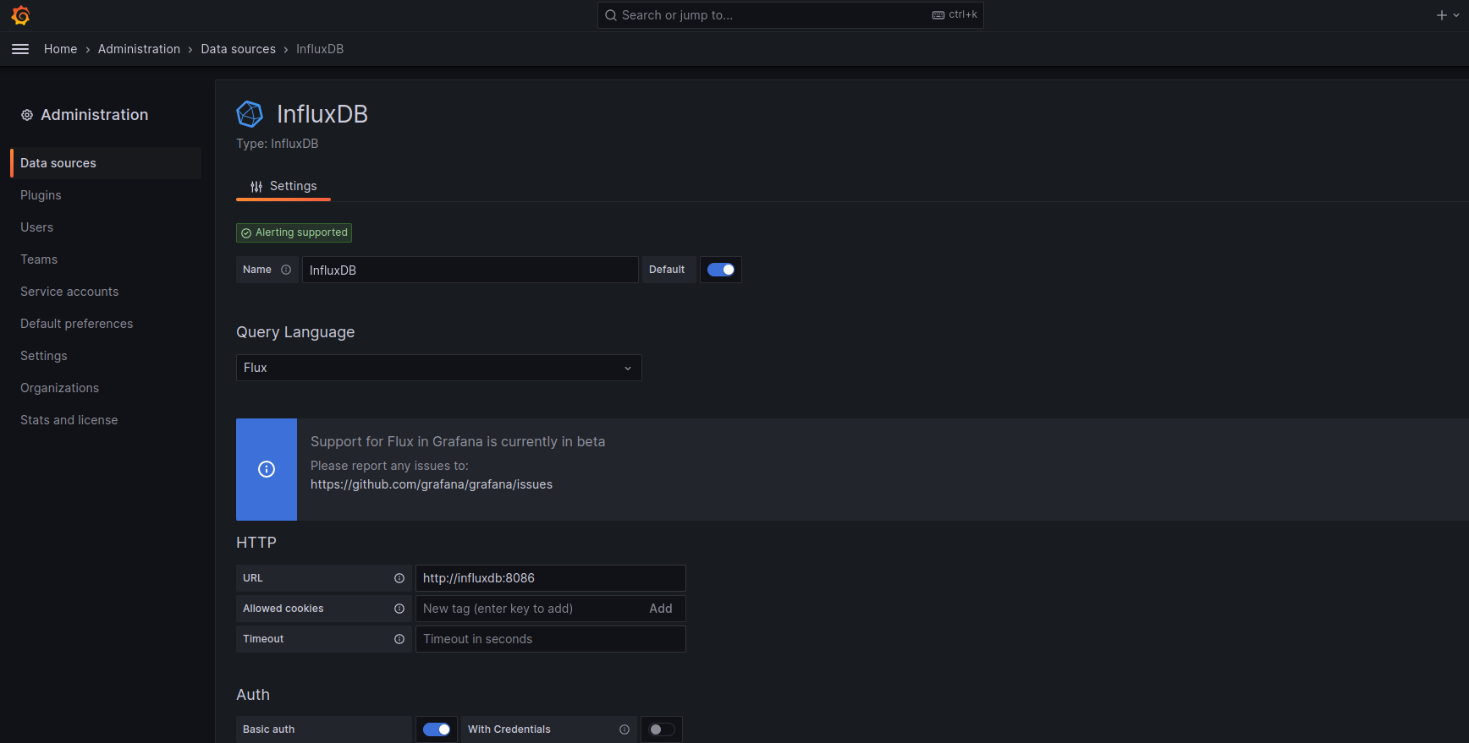Click the Grafana logo icon

[x=21, y=15]
